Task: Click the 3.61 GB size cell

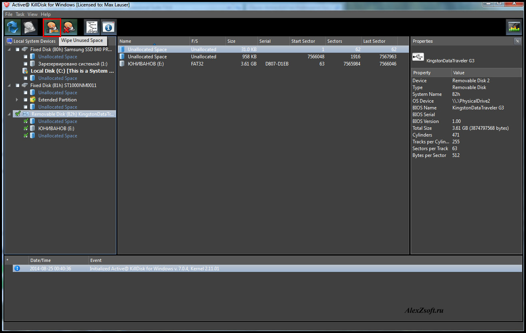Action: click(x=249, y=64)
